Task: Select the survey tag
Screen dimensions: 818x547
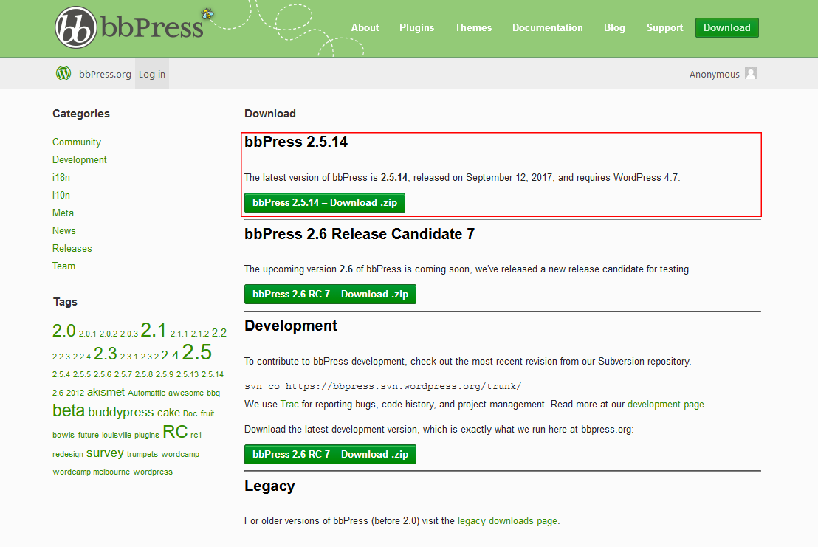Action: click(x=105, y=453)
